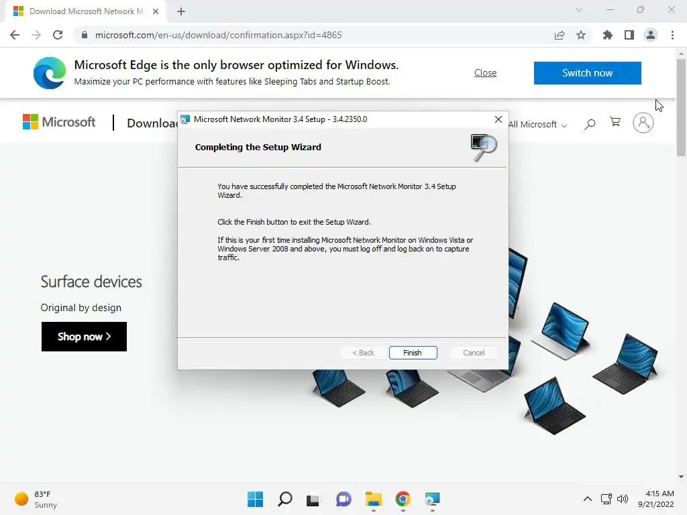This screenshot has height=515, width=687.
Task: Click Switch now in Edge banner
Action: coord(587,72)
